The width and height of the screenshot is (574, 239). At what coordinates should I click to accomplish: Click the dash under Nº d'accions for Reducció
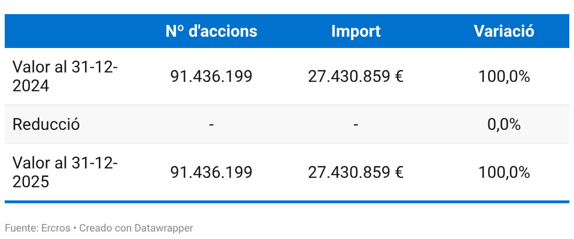[x=211, y=125]
